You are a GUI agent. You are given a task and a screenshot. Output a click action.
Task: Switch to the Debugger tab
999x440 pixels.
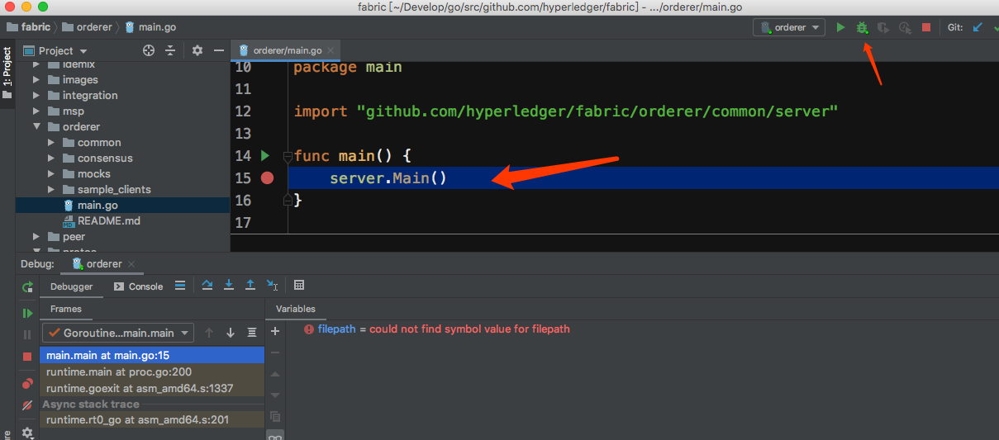(x=72, y=286)
